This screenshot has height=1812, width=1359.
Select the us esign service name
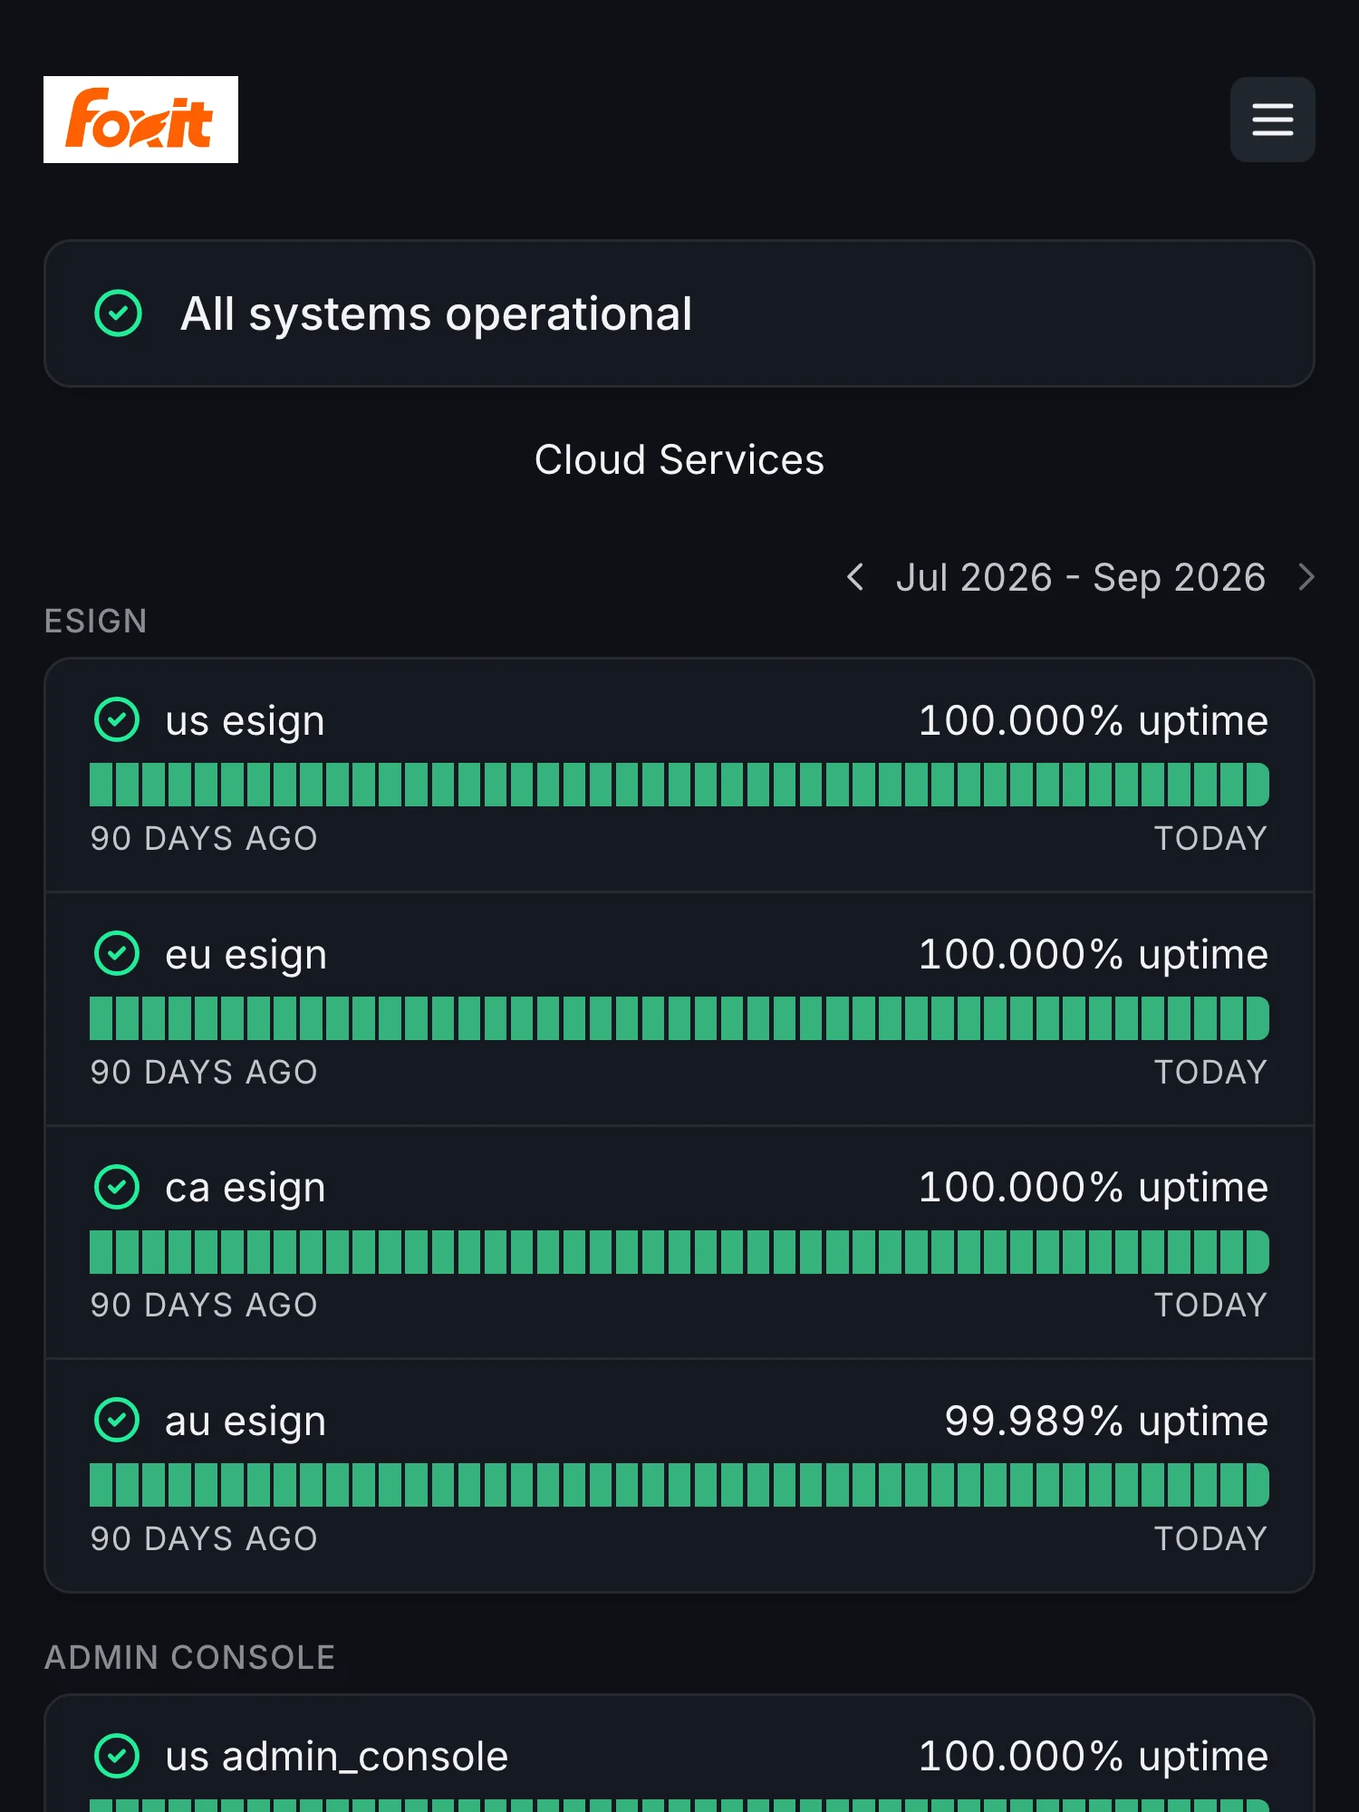click(x=245, y=721)
